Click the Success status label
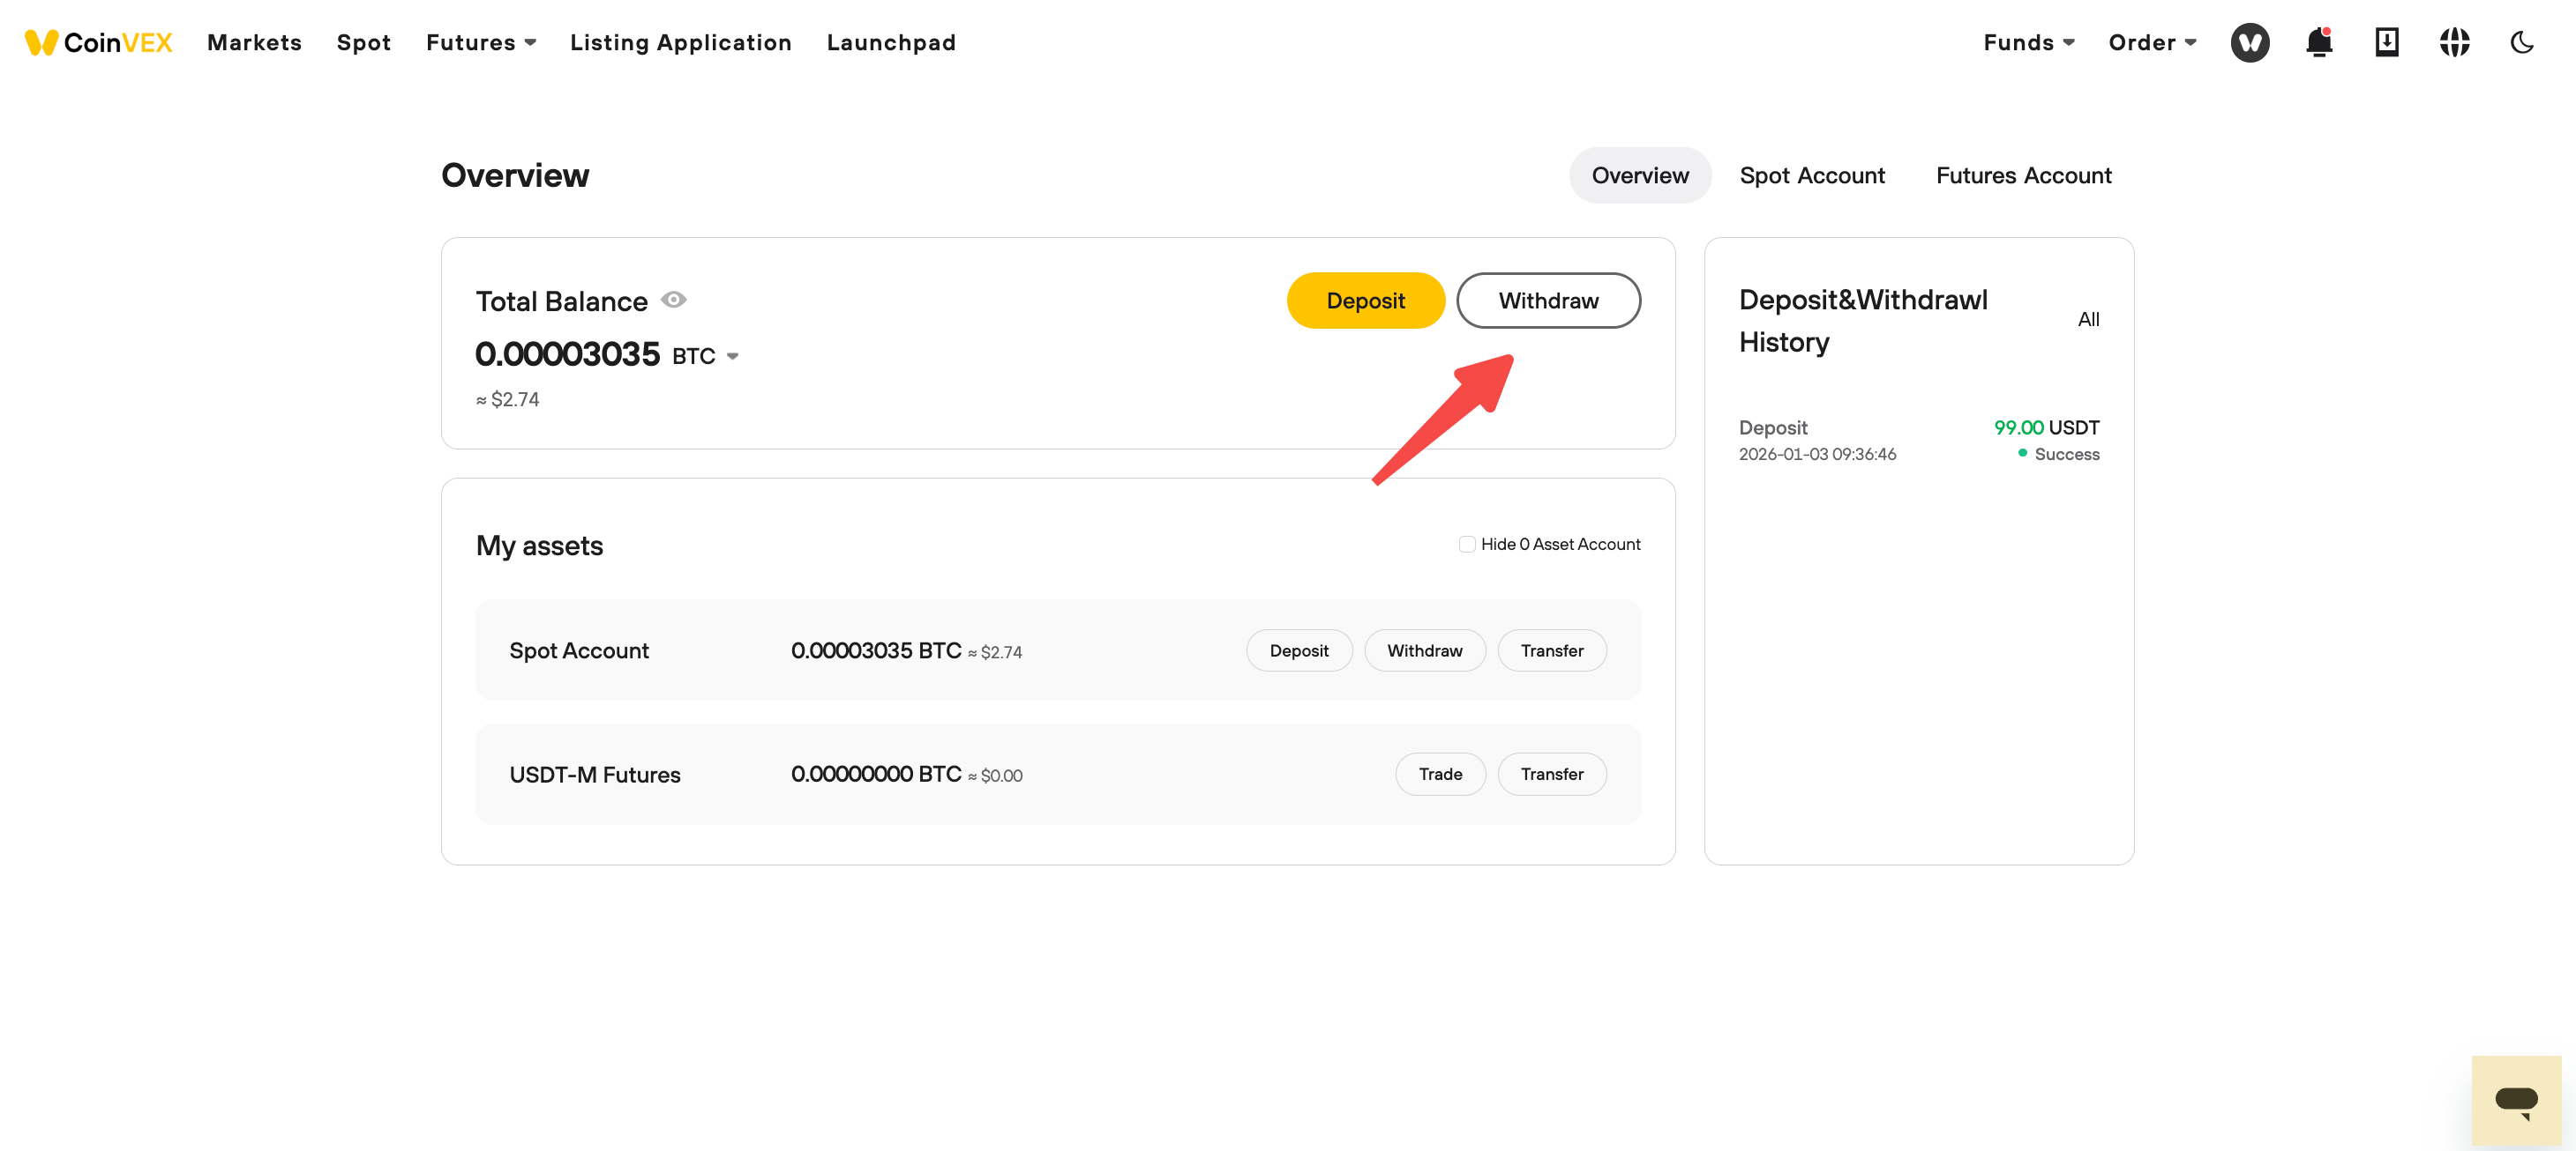 point(2066,454)
